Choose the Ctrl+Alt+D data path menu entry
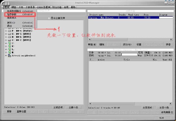The height and width of the screenshot is (121, 176). (x=20, y=11)
